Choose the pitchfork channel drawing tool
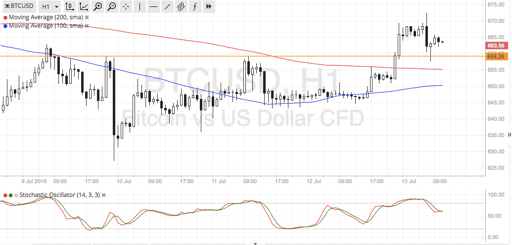This screenshot has width=512, height=245. [x=181, y=6]
